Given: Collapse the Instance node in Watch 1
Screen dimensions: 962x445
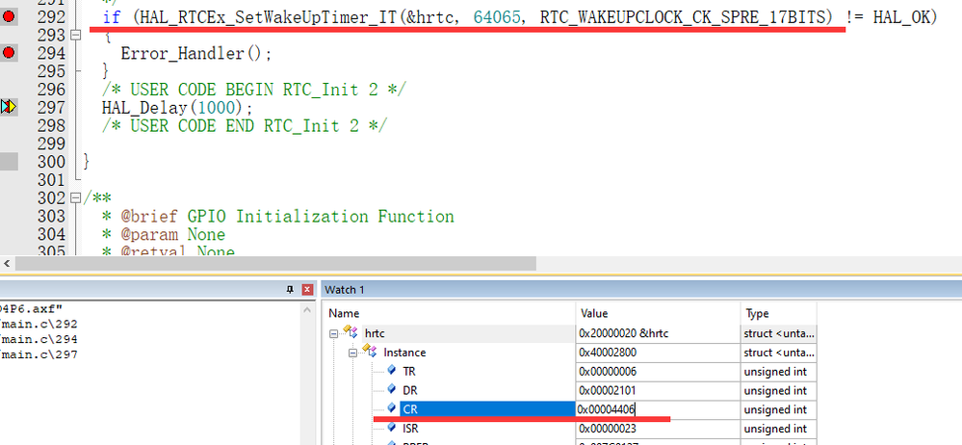Looking at the screenshot, I should coord(352,353).
